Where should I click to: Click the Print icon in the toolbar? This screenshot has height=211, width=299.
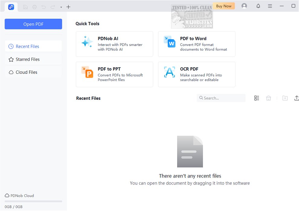(x=34, y=7)
